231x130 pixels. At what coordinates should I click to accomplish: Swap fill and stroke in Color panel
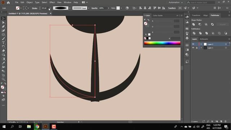tap(148, 20)
